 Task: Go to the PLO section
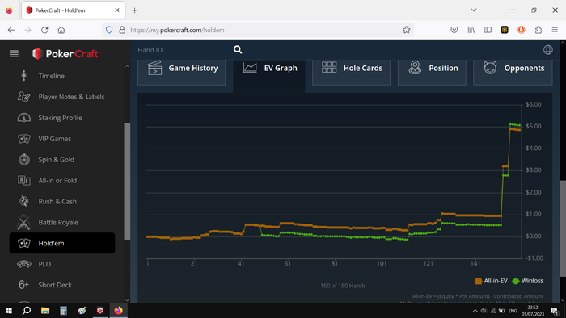click(44, 264)
